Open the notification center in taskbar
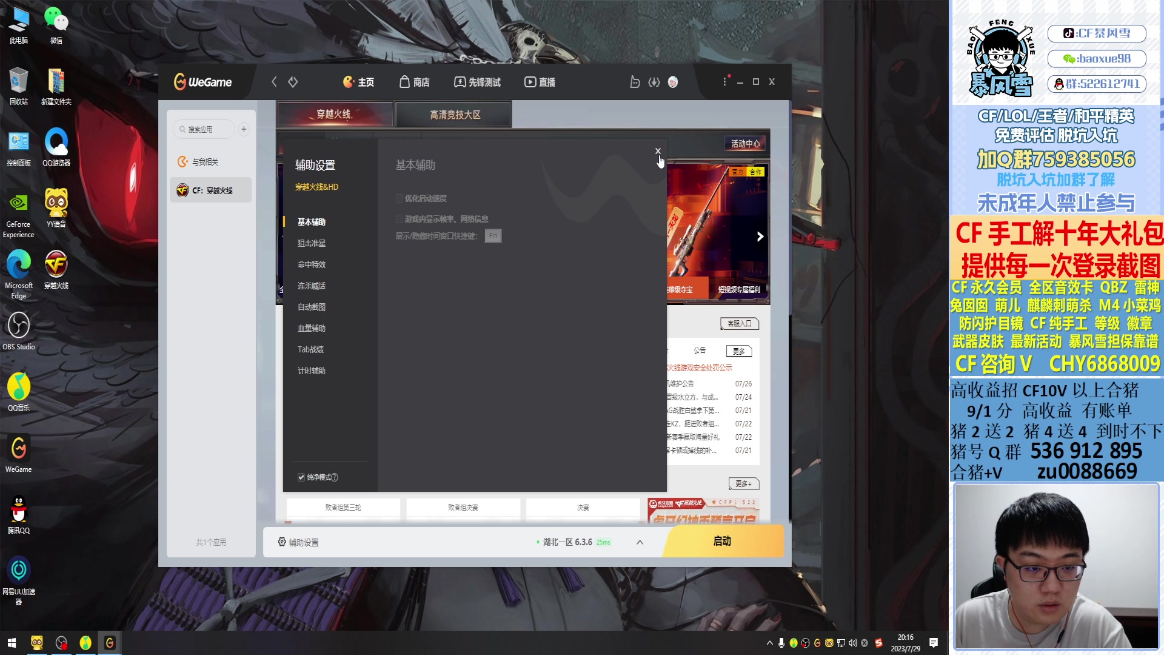Screen dimensions: 1164x655 pos(934,643)
